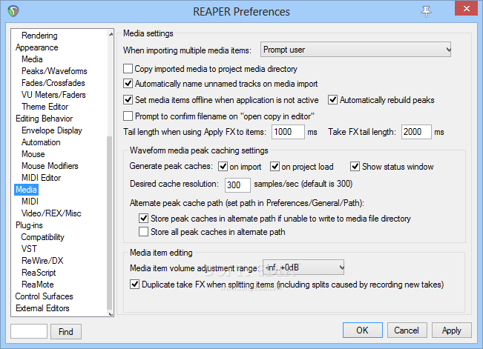The width and height of the screenshot is (483, 349).
Task: Click the search box next to Find
Action: coord(29,331)
